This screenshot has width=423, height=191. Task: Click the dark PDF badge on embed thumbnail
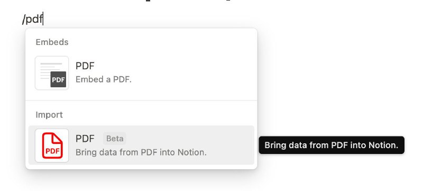58,79
